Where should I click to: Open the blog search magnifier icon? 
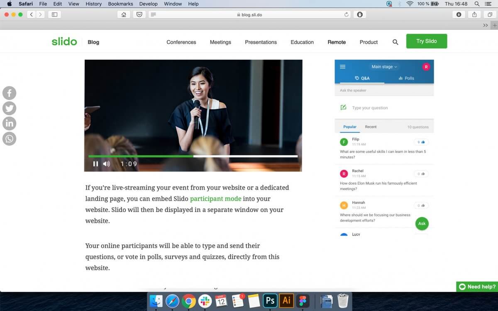[x=395, y=42]
